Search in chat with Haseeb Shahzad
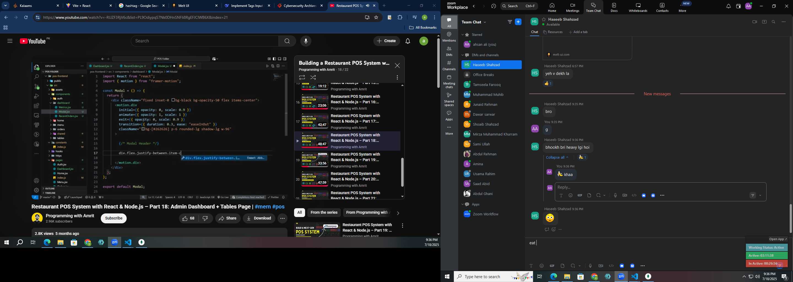Screen dimensions: 793x282 click(x=774, y=22)
